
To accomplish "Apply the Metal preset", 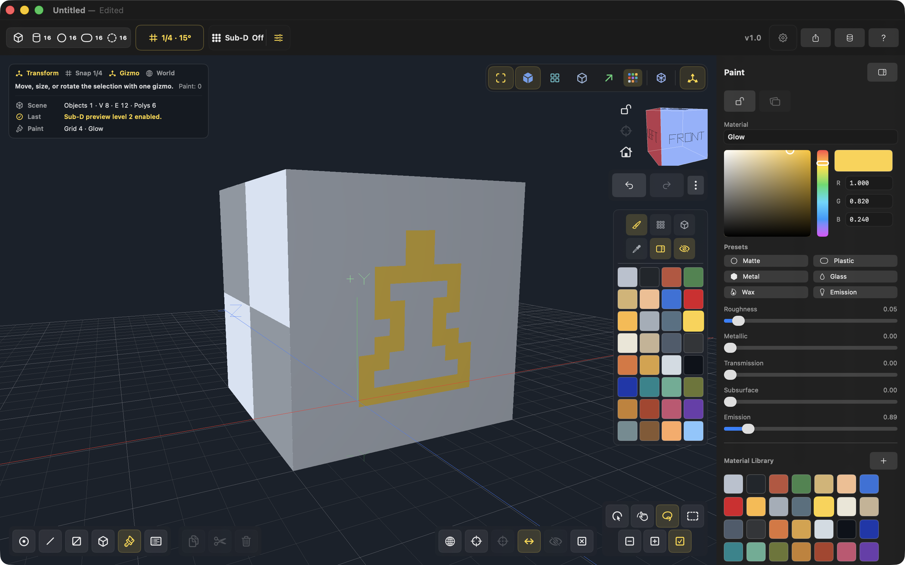I will pos(766,277).
